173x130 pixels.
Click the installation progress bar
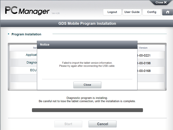point(87,110)
